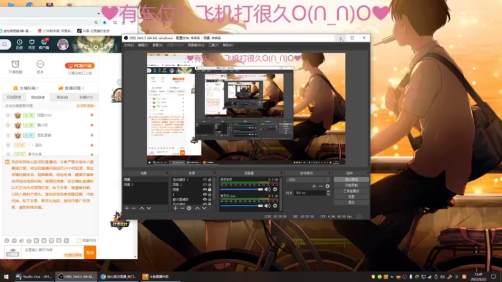Click the browser tab list dropdown arrow
Image resolution: width=502 pixels, height=282 pixels.
point(99,13)
